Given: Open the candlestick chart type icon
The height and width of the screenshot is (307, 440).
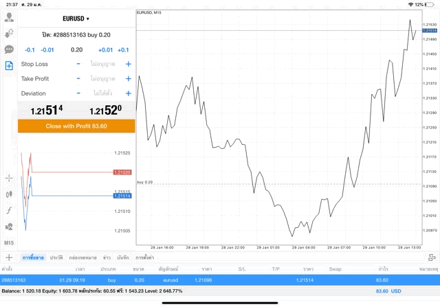Looking at the screenshot, I should point(9,194).
